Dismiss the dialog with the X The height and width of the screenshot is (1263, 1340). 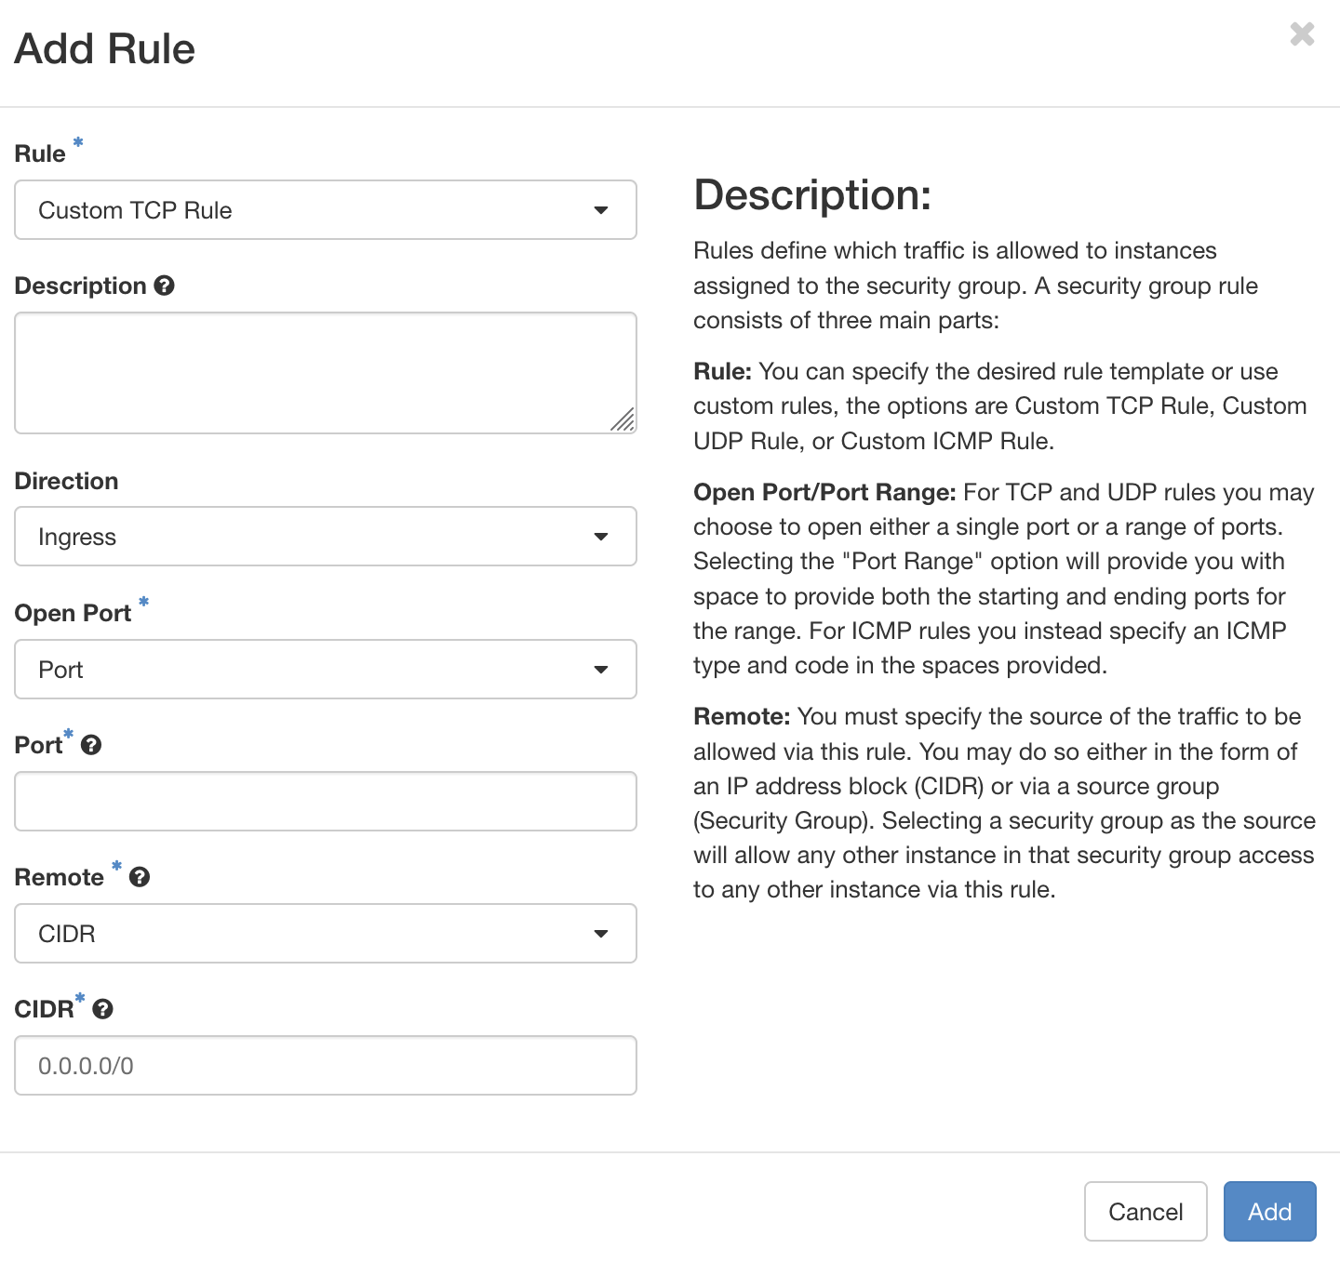1301,34
